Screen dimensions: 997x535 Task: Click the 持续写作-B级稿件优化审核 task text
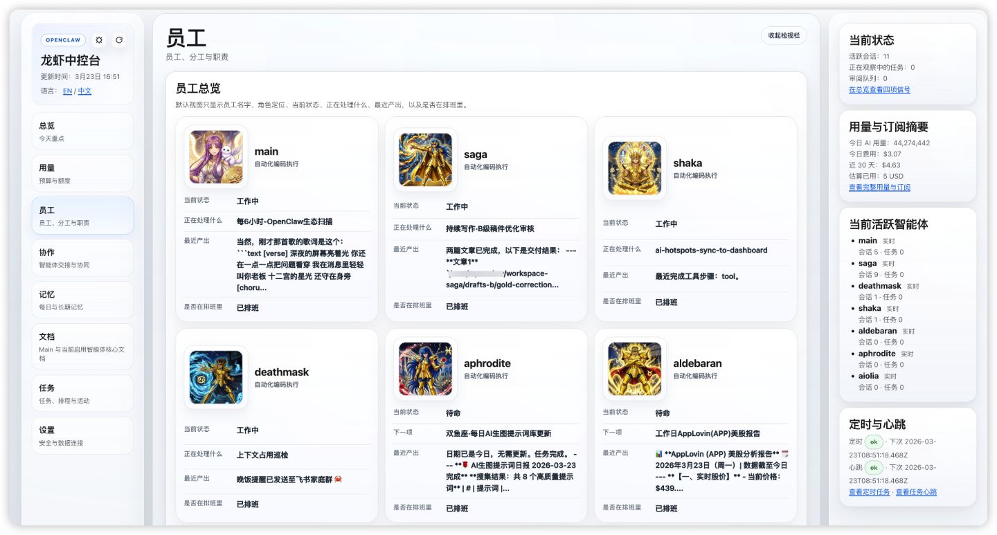click(x=490, y=228)
